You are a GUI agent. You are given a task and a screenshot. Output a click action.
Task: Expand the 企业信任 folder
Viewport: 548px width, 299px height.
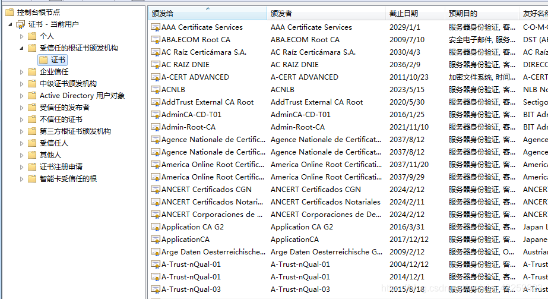21,72
